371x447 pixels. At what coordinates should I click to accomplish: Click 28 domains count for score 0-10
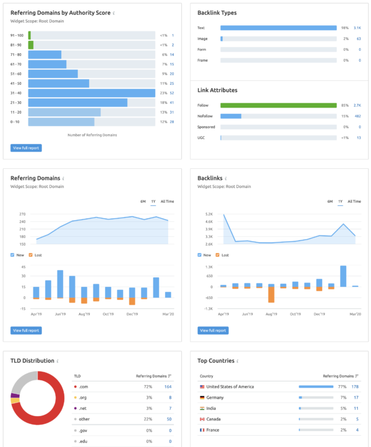pyautogui.click(x=172, y=122)
